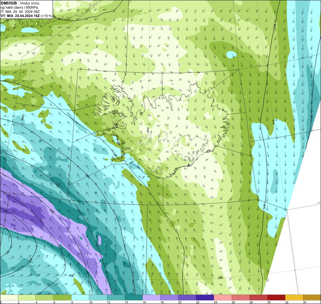Screen dimensions: 321x304
Task: Select the red 28–30 m/s legend swatch
Action: click(x=258, y=298)
